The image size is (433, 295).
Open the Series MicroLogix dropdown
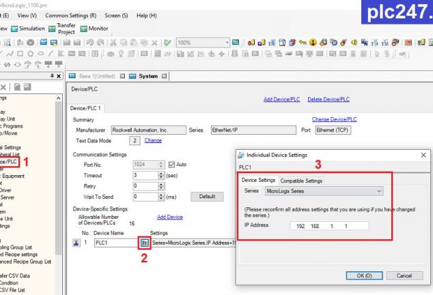(379, 191)
